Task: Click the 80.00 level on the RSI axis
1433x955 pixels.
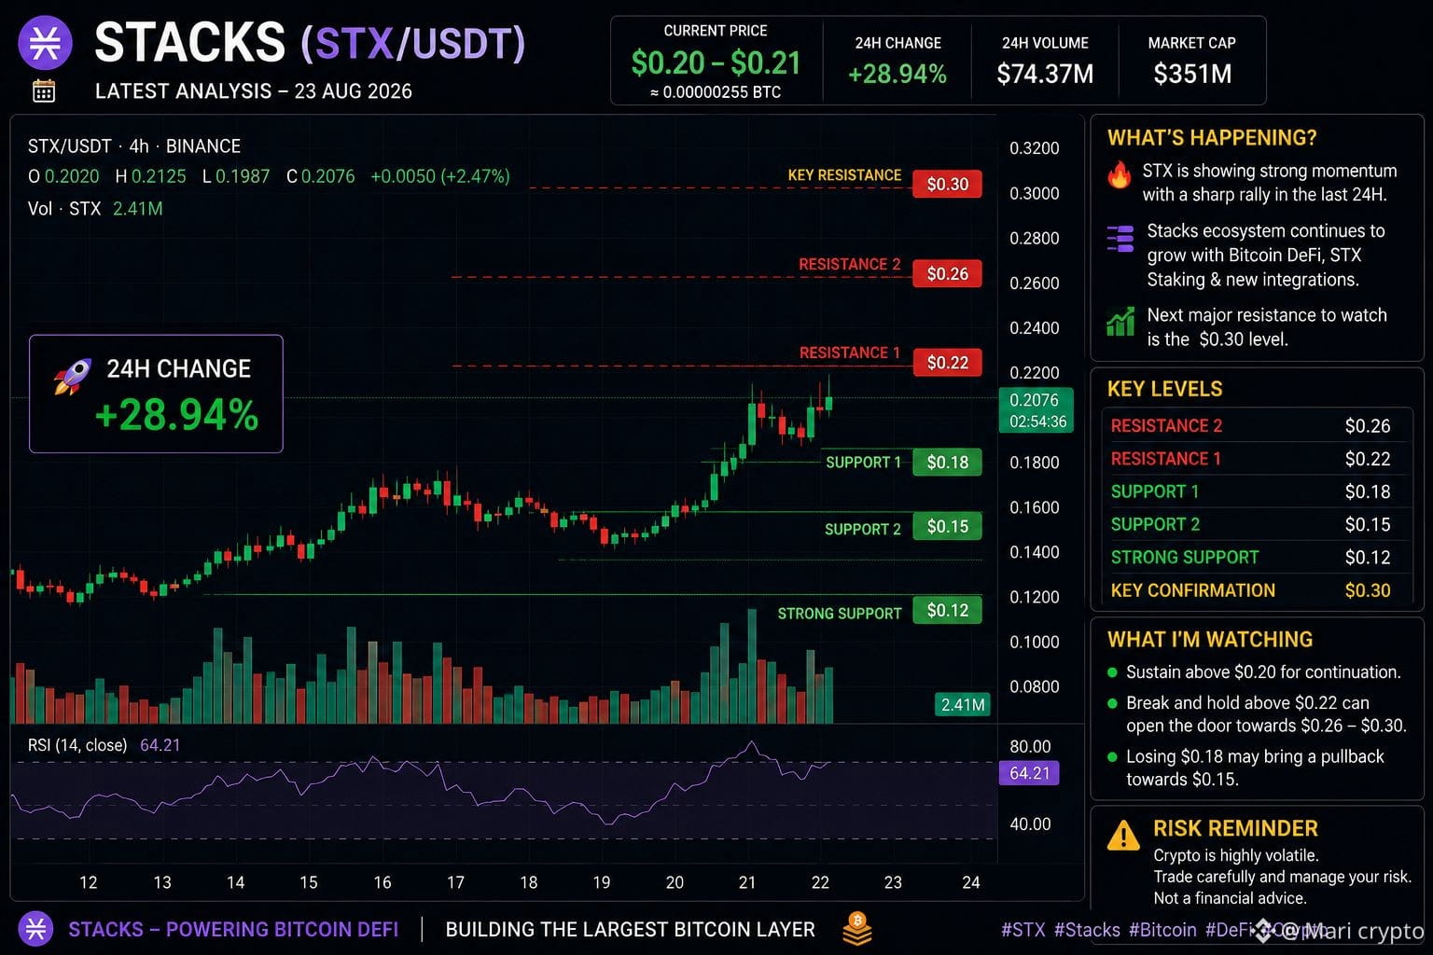Action: 1030,747
